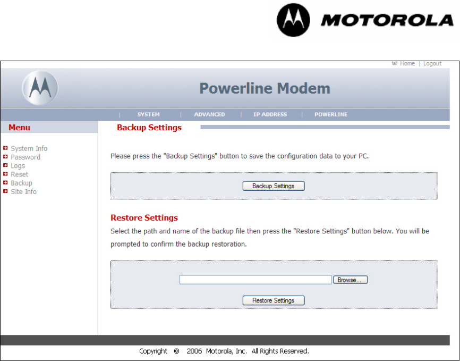Click the red arrow icon beside Site Info
Image resolution: width=460 pixels, height=361 pixels.
point(5,191)
